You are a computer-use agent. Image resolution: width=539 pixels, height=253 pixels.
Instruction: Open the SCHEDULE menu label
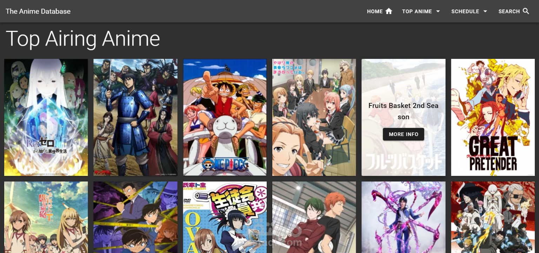point(465,11)
